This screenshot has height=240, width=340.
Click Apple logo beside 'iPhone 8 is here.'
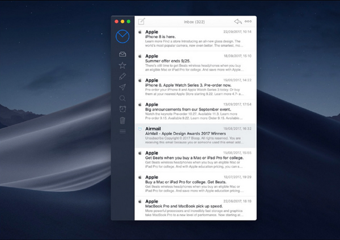pos(140,32)
